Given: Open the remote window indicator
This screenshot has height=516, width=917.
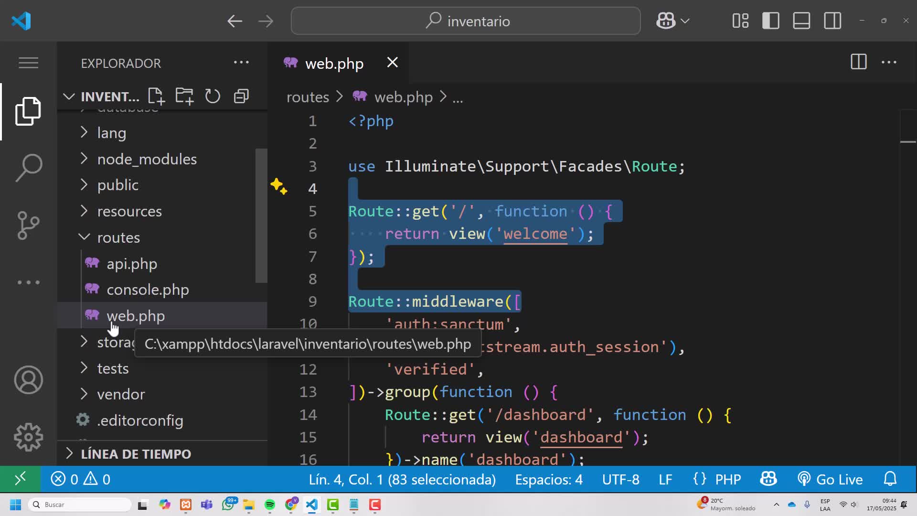Looking at the screenshot, I should [20, 479].
